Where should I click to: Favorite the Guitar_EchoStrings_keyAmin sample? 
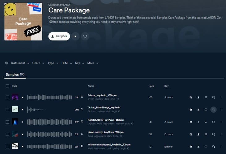tap(206, 110)
